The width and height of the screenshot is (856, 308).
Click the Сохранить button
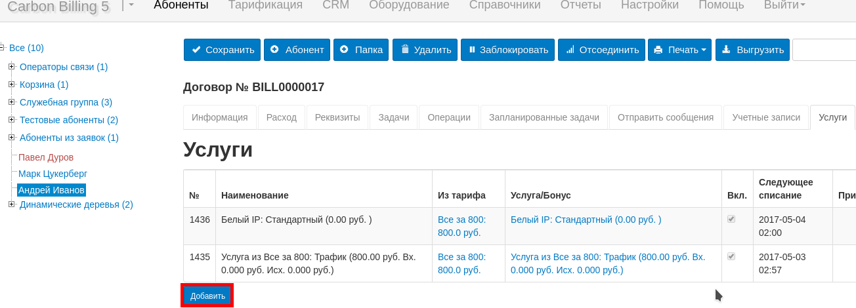pyautogui.click(x=222, y=50)
